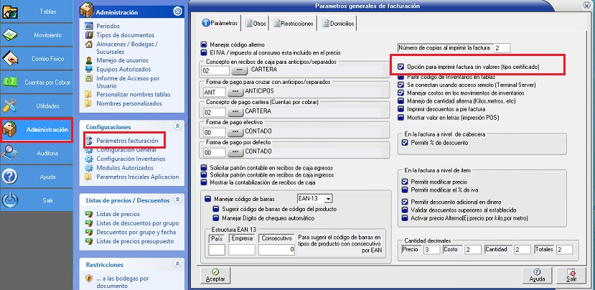595x290 pixels.
Task: Open the Auditoria magnifier icon
Action: click(x=12, y=153)
